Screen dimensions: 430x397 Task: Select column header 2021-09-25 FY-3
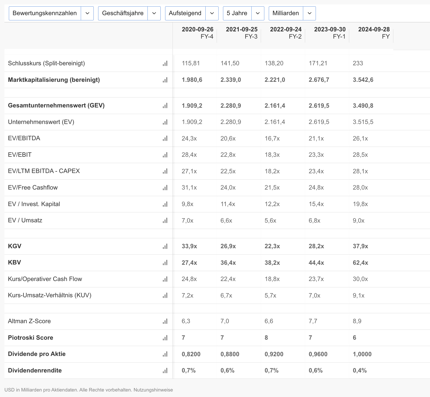(x=242, y=33)
